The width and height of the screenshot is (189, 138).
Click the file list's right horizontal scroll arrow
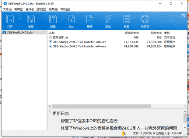[185, 106]
